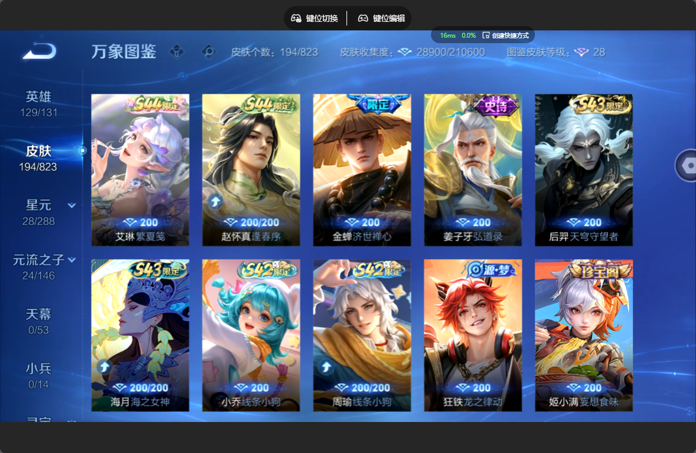Viewport: 696px width, 453px height.
Task: Click the diamond icon beside level 28
Action: click(x=581, y=52)
